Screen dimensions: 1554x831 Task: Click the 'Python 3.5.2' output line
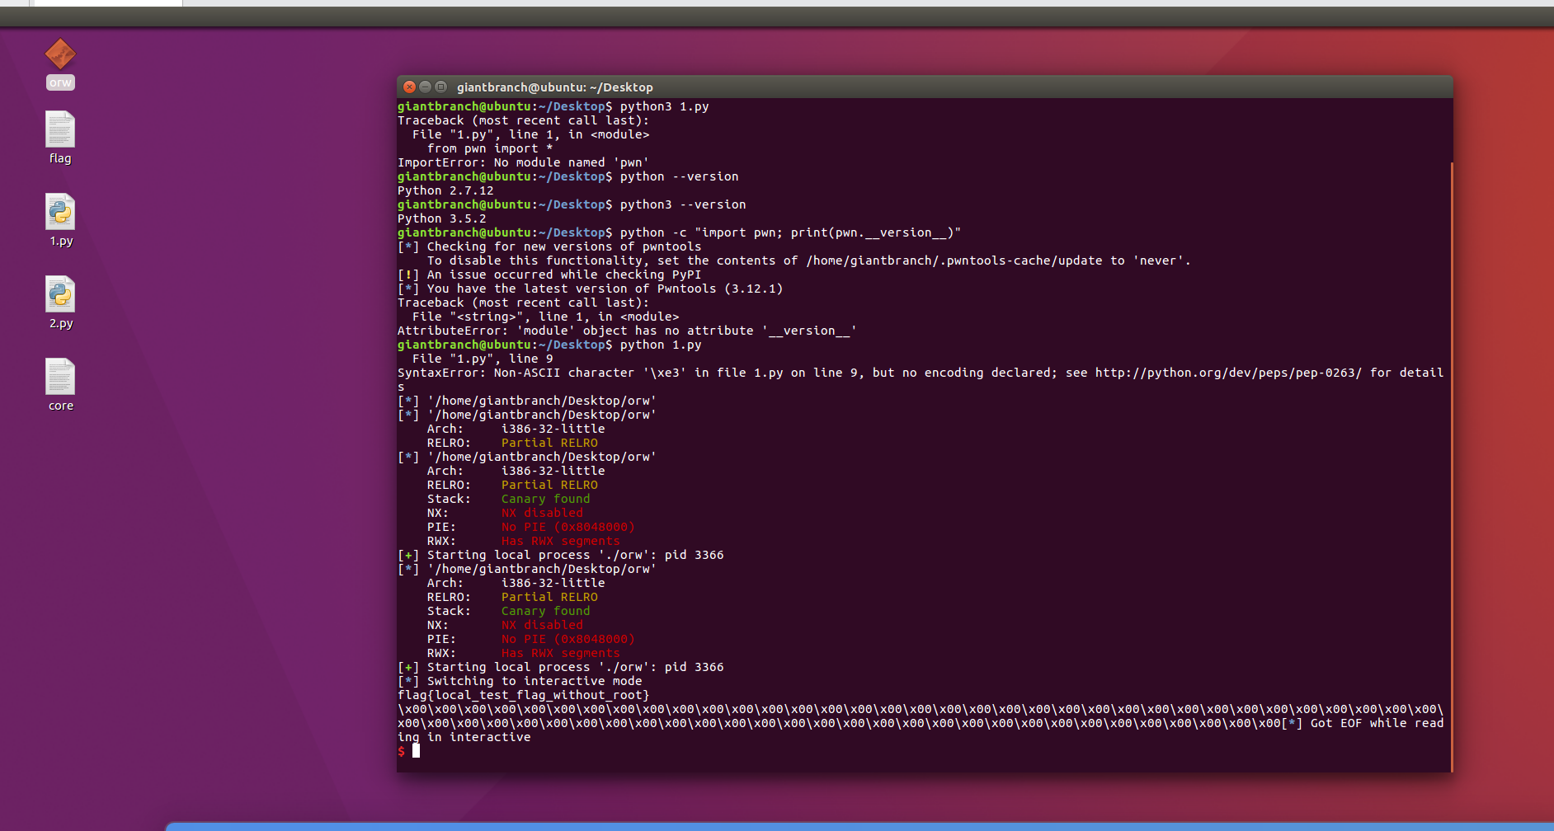tap(441, 218)
